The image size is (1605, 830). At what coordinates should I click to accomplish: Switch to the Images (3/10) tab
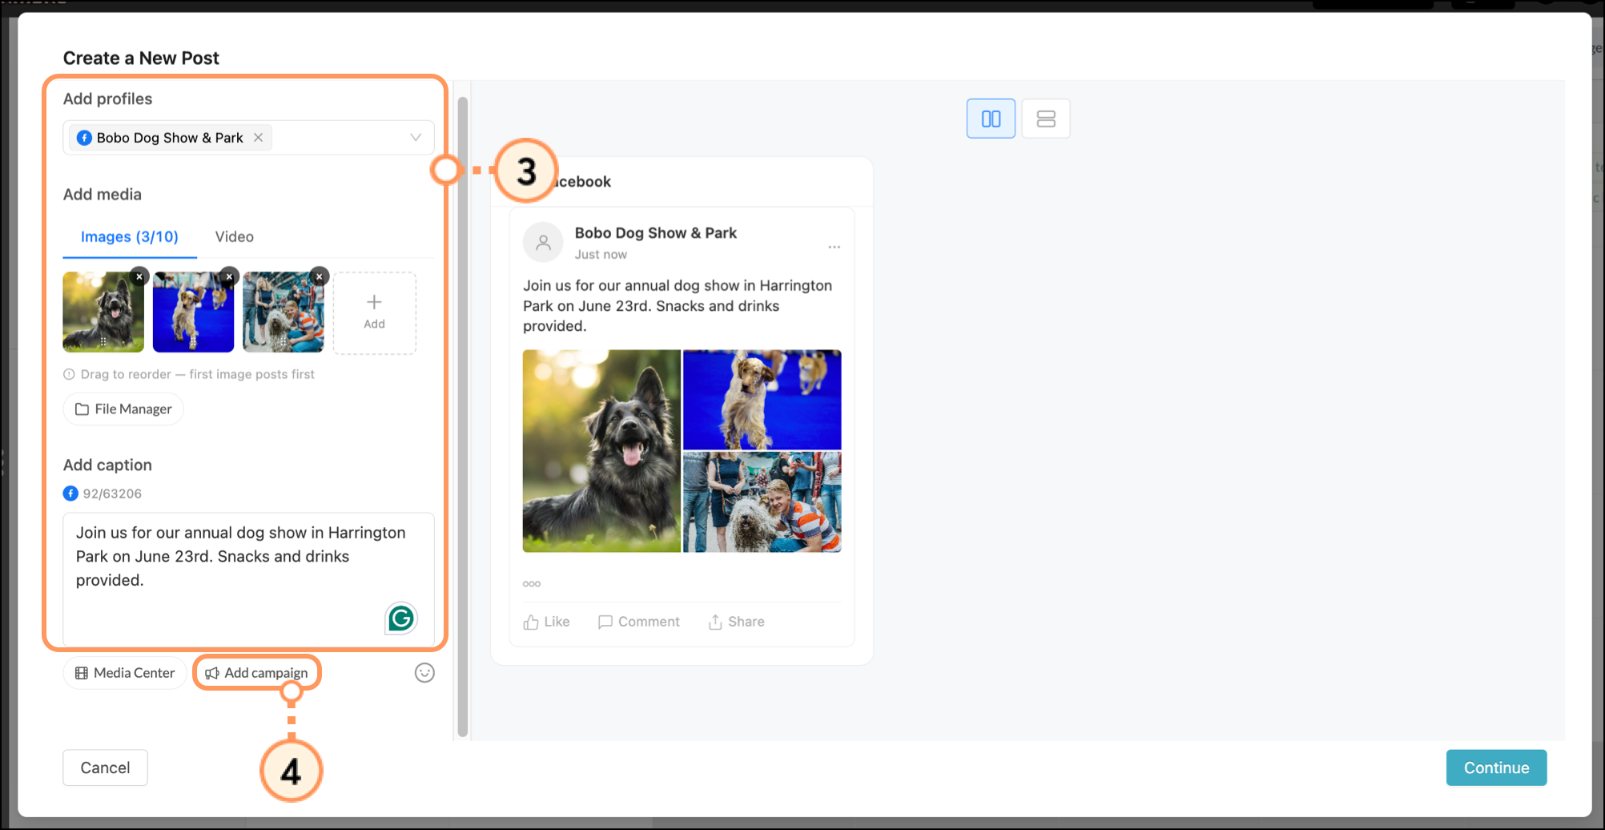(x=130, y=237)
